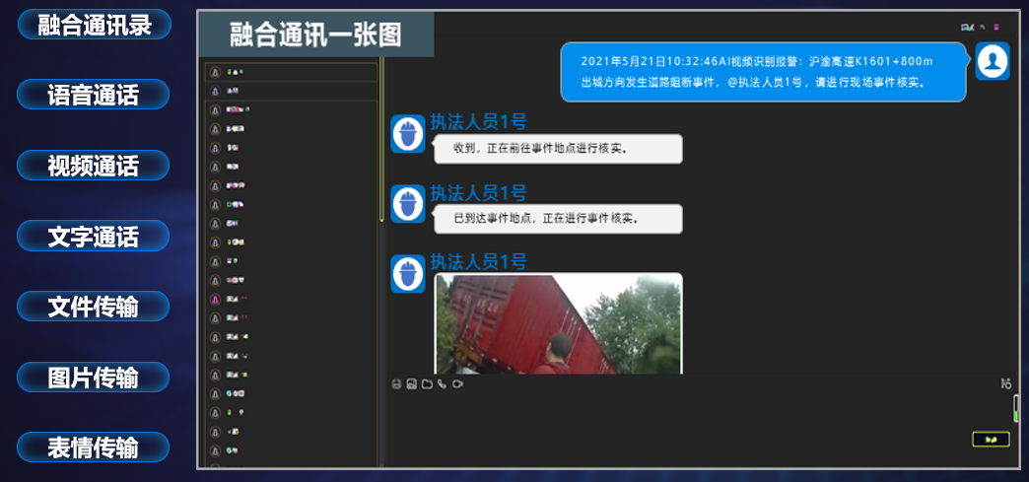Click '收到，正在前往事件地点进行核实。' message
Screen dimensions: 1029x482
tap(559, 149)
